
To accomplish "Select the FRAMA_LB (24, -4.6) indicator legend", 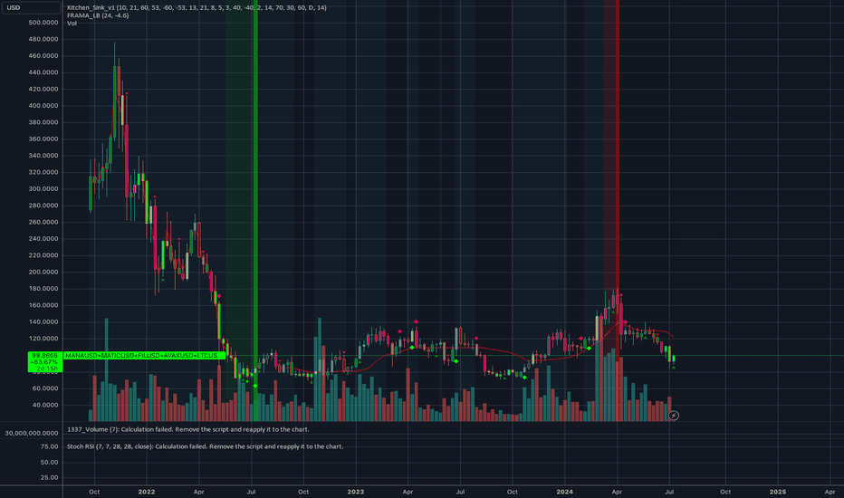I will pos(98,15).
